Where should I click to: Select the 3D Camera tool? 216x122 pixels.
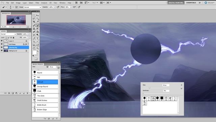37,45
